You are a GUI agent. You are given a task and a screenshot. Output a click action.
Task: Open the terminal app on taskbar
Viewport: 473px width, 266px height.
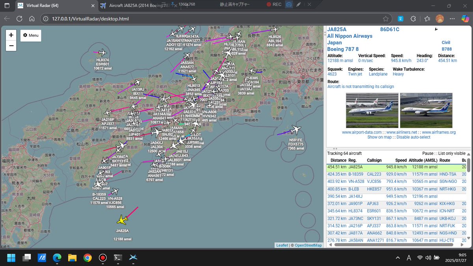click(x=118, y=258)
